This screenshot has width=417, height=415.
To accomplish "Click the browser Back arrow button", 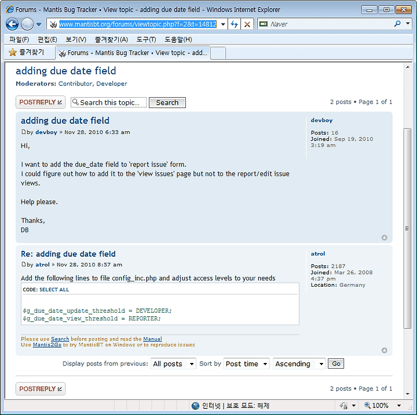I will pos(12,24).
